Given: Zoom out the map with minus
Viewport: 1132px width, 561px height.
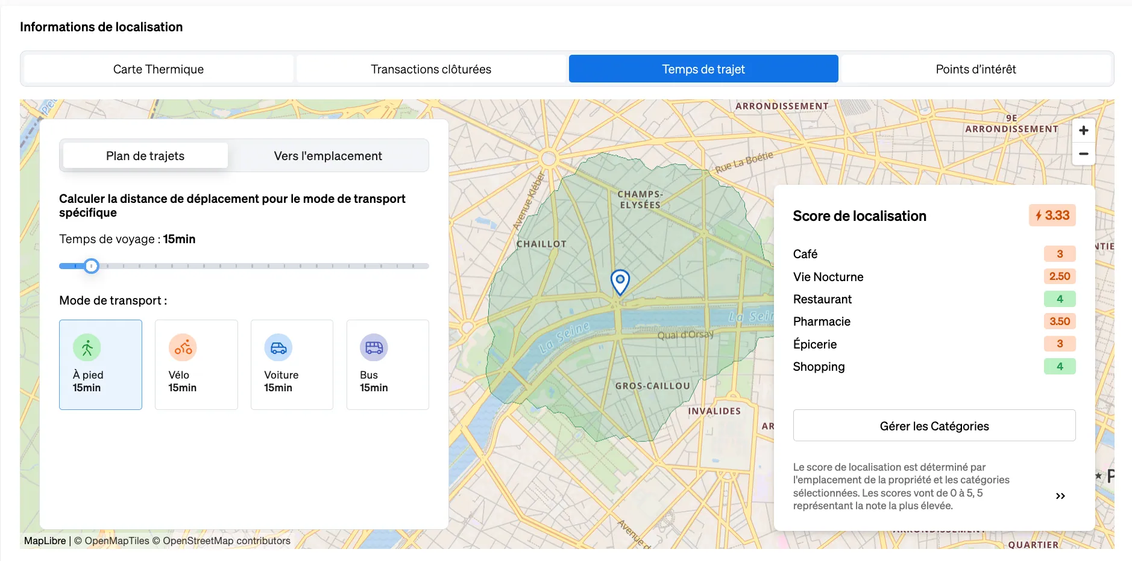Looking at the screenshot, I should (1083, 153).
